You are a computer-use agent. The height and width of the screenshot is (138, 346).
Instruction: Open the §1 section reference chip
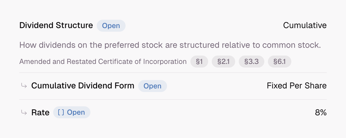[x=199, y=62]
